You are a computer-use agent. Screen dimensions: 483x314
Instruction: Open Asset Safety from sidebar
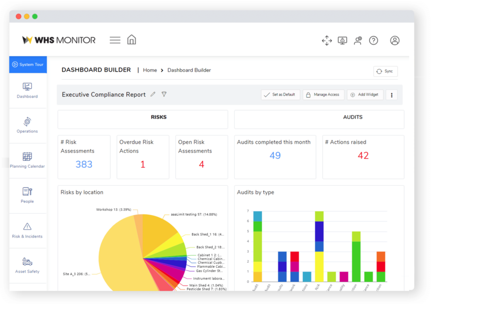point(27,265)
